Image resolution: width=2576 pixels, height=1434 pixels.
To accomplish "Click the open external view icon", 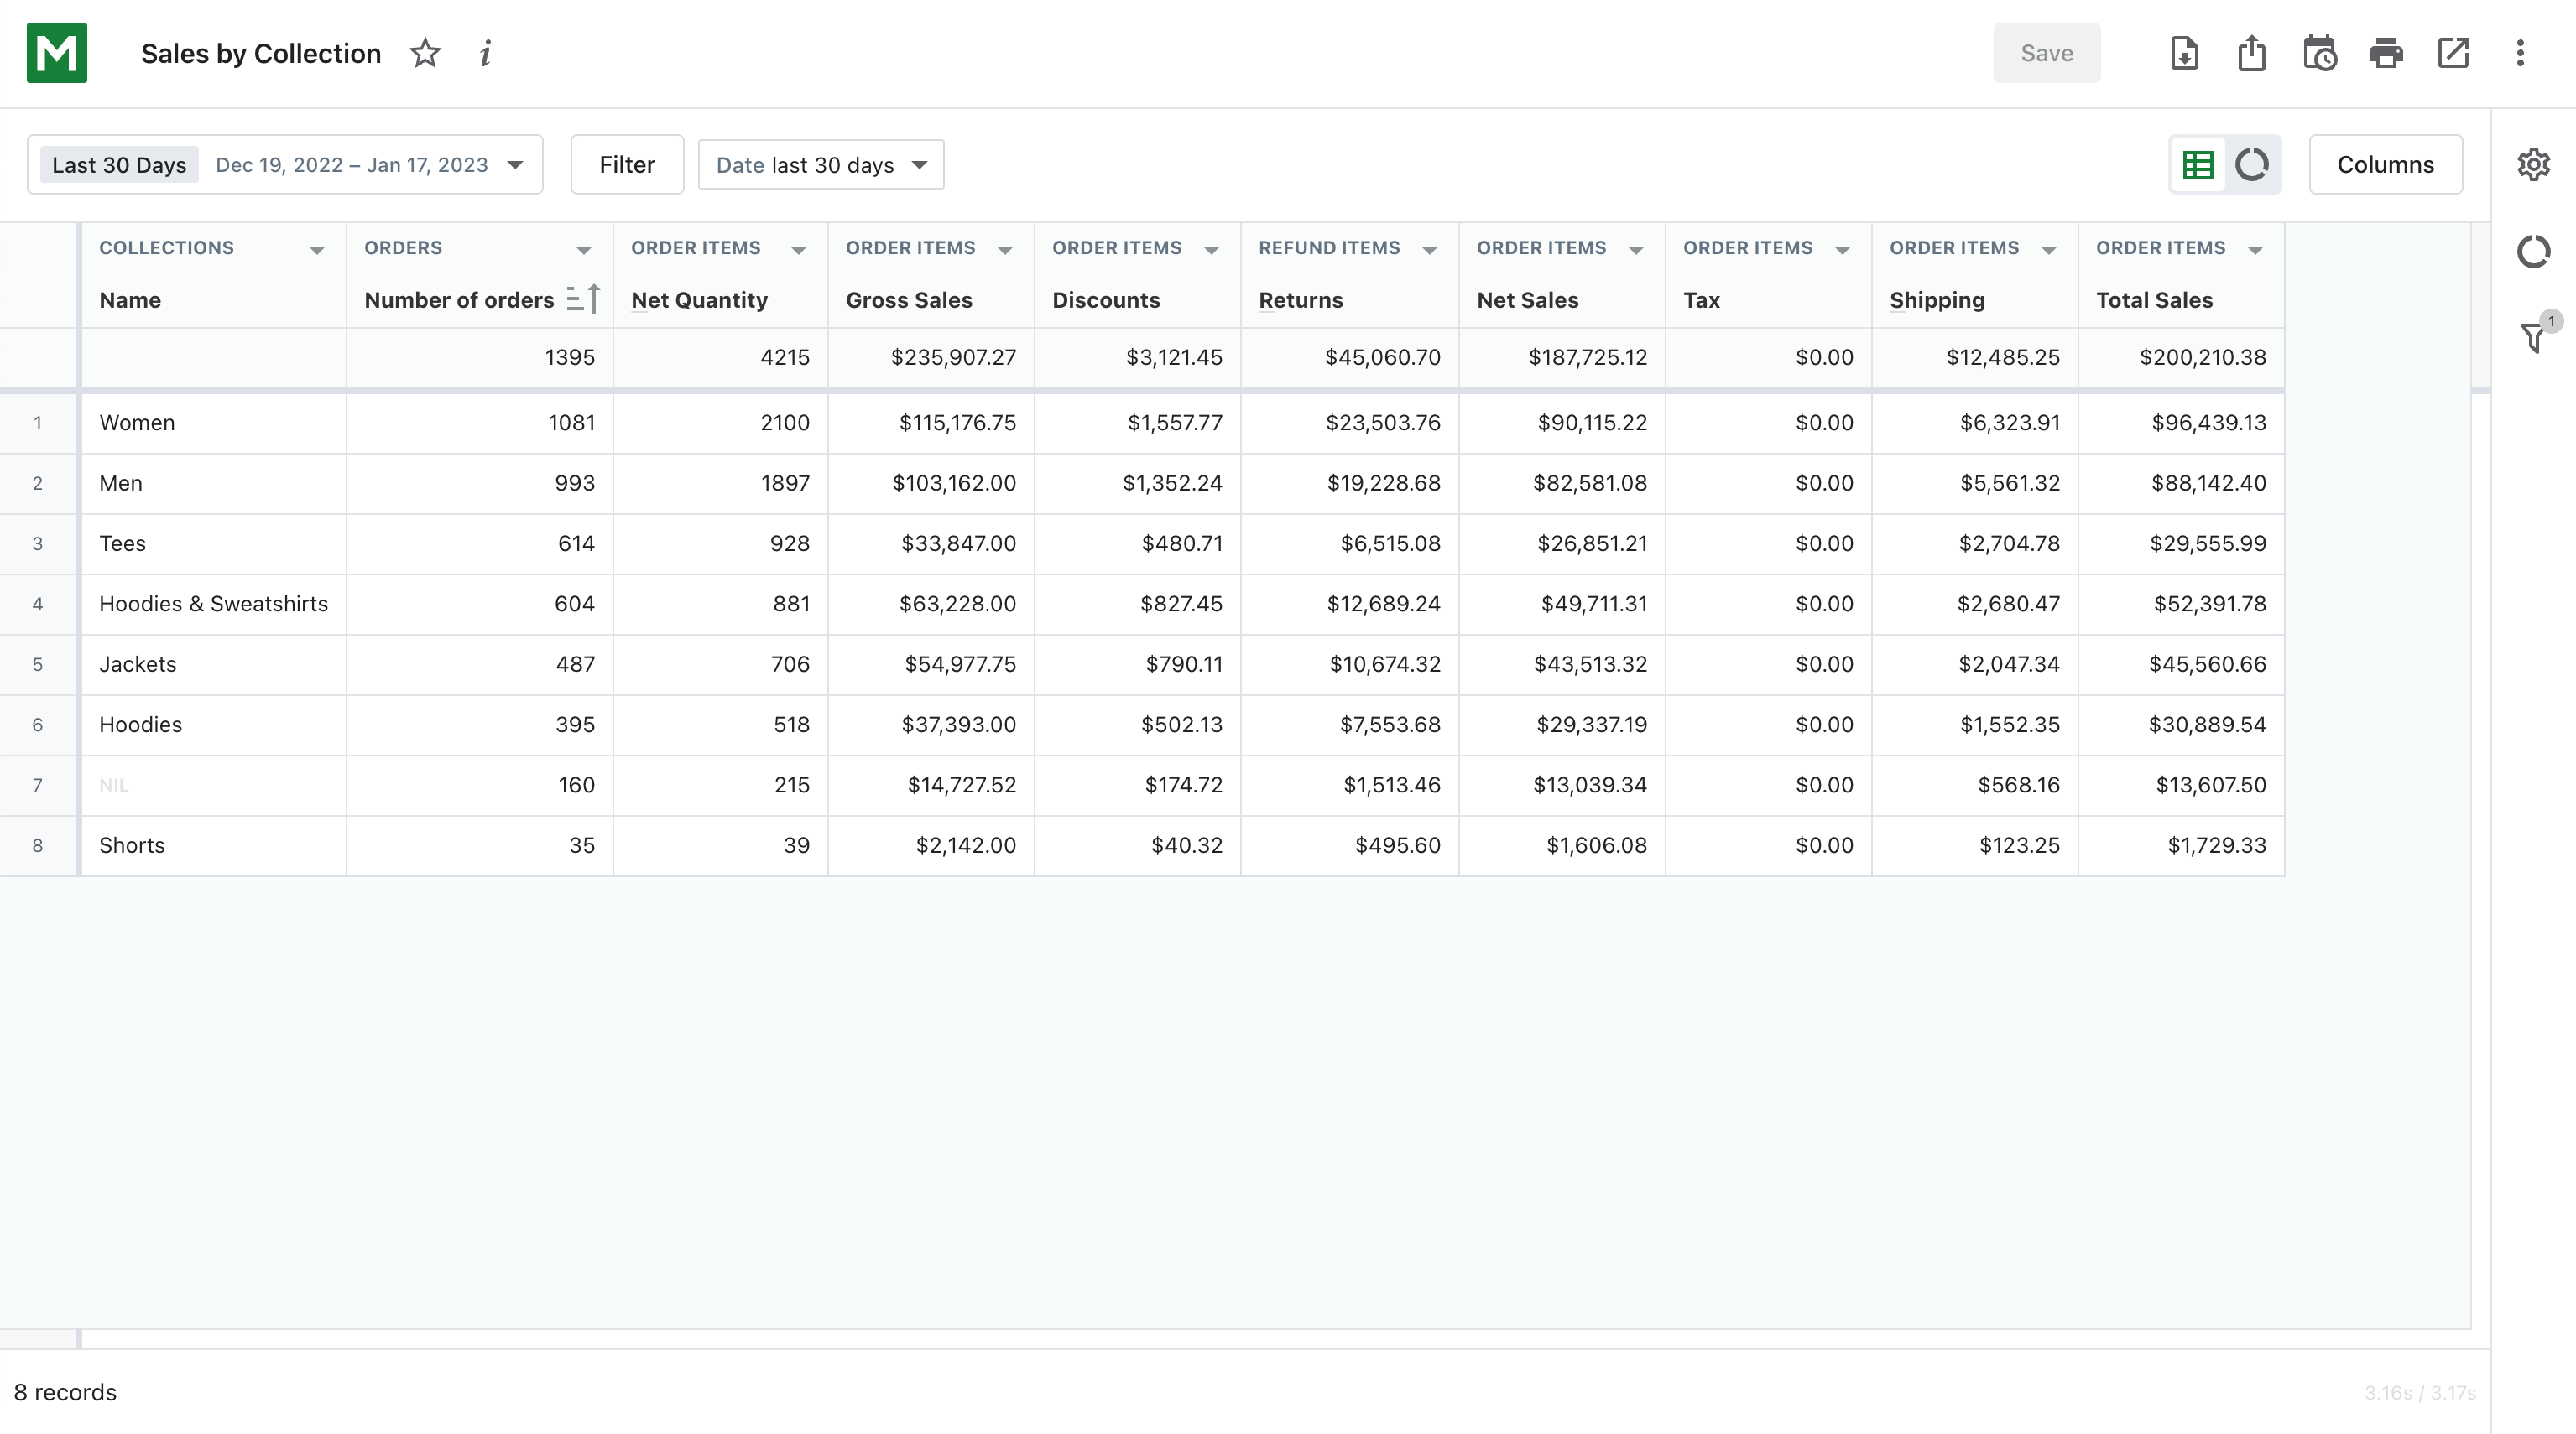I will (2454, 53).
